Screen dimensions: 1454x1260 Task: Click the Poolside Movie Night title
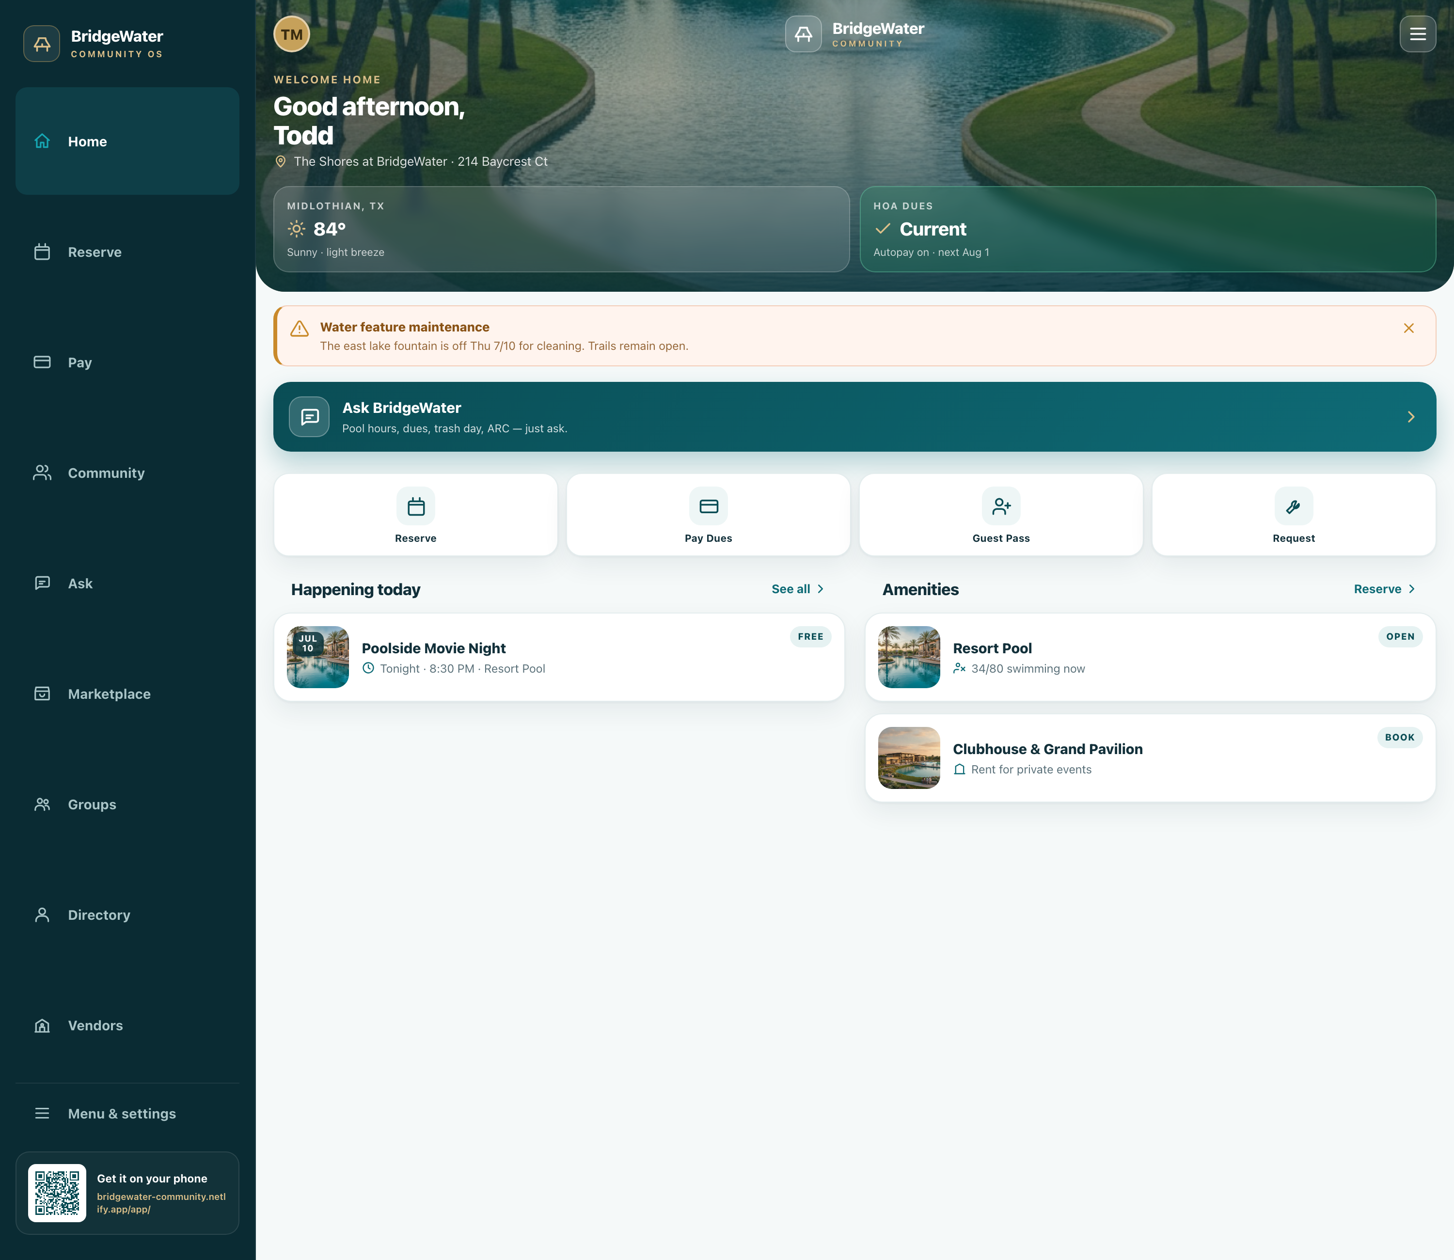434,647
